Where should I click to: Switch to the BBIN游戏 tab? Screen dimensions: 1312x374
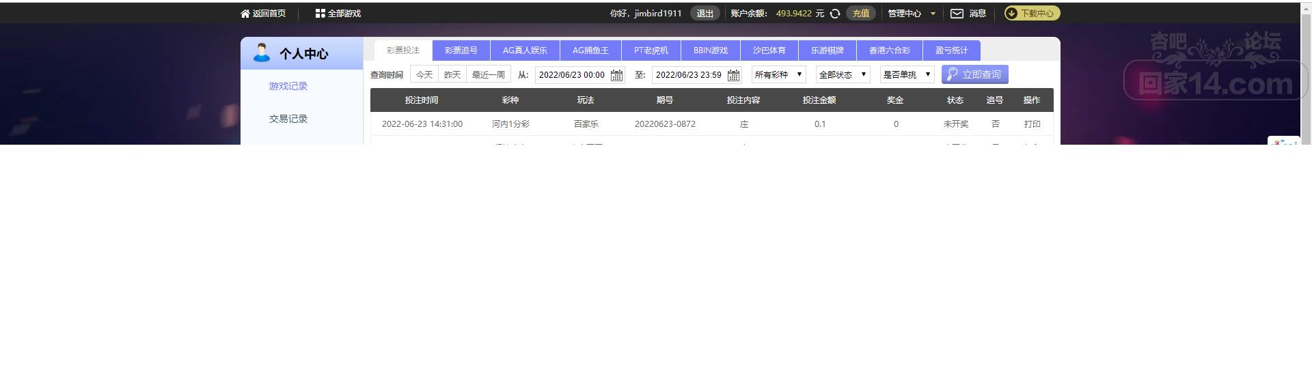(x=711, y=51)
